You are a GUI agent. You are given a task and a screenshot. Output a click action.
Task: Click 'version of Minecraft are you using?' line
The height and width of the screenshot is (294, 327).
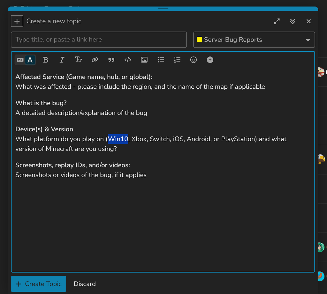coord(66,149)
